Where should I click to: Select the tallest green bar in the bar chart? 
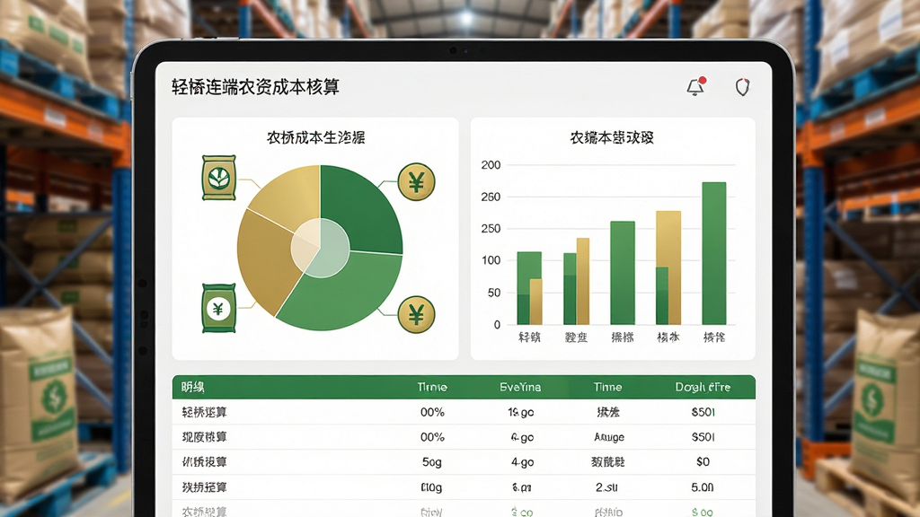coord(714,253)
